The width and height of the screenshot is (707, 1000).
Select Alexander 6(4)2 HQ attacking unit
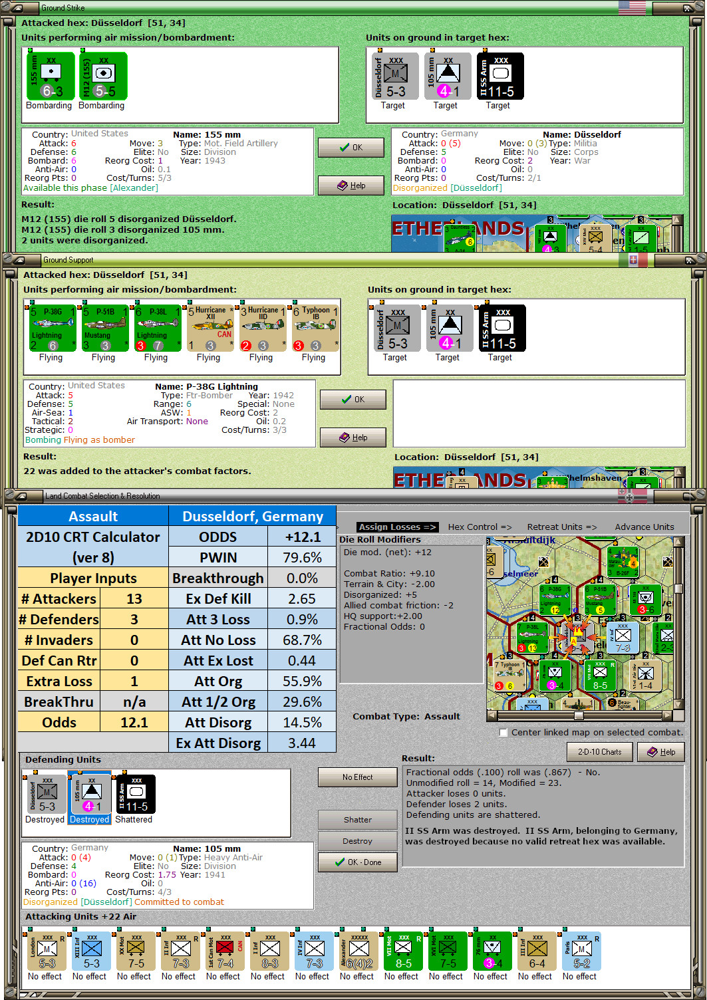[x=358, y=951]
